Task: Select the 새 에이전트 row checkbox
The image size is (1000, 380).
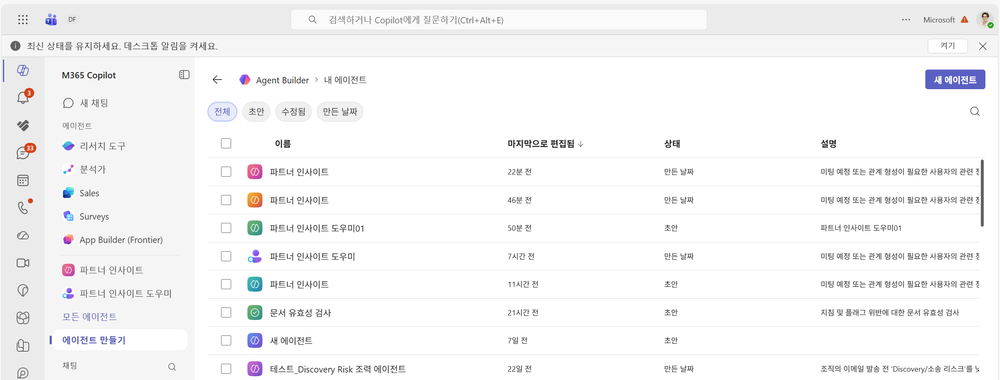Action: (226, 340)
